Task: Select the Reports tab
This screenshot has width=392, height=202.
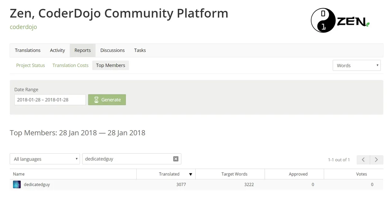Action: point(83,50)
